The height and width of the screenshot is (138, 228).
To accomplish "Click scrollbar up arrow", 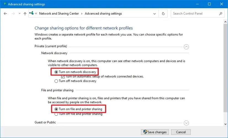I will [x=226, y=22].
